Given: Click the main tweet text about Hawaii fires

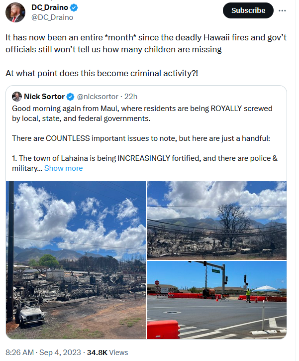Looking at the screenshot, I should pos(146,55).
